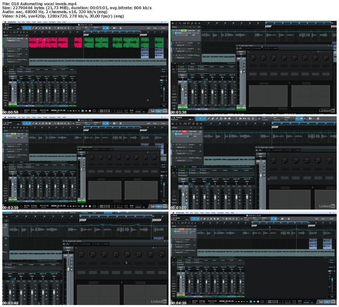This screenshot has width=339, height=307.
Task: Switch to 1 - Pro EQ tab in 00:03:00
Action: (x=267, y=150)
